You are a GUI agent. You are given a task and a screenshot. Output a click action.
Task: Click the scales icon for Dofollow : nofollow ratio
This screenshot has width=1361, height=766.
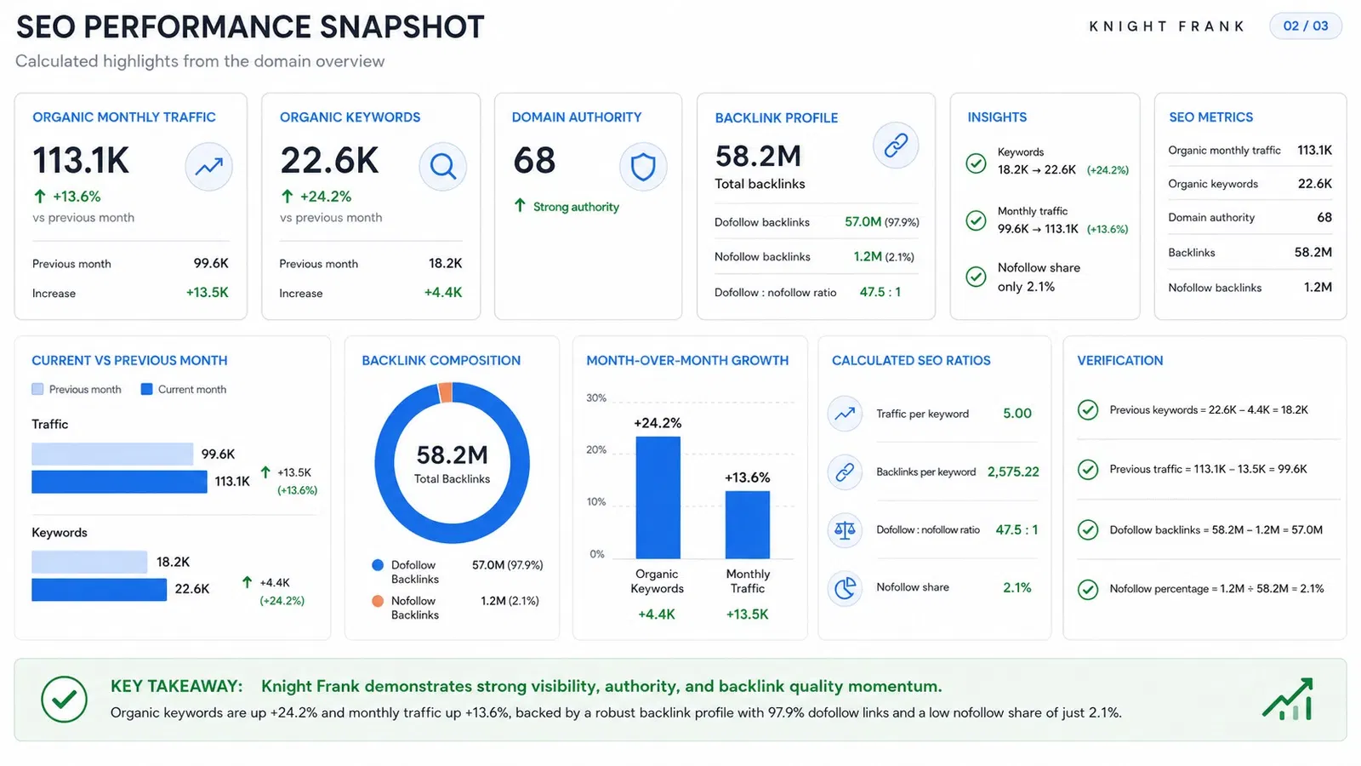pyautogui.click(x=845, y=529)
